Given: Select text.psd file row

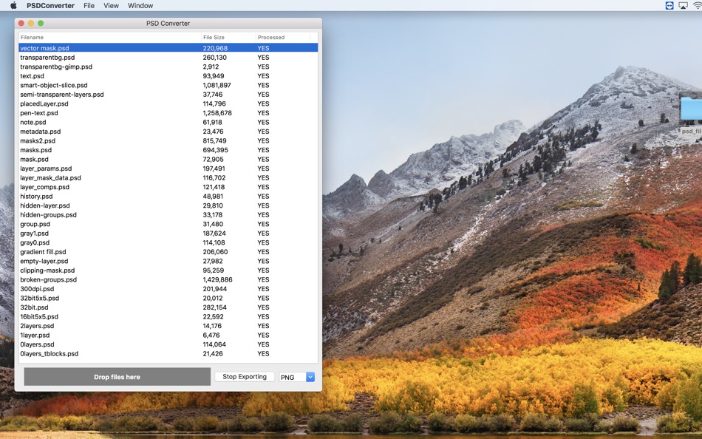Looking at the screenshot, I should (168, 75).
